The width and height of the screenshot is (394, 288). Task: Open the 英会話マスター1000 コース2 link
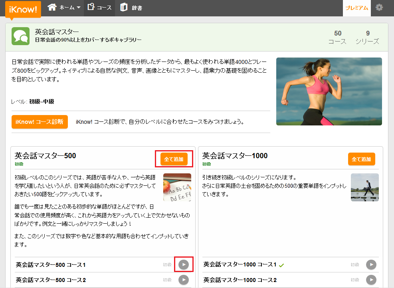coord(240,280)
